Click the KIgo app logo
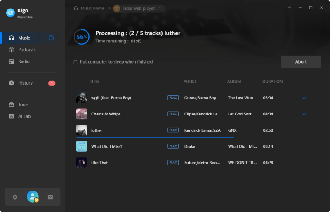 pyautogui.click(x=10, y=13)
